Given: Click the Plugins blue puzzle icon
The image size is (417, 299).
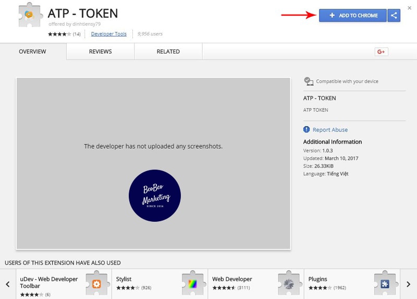Looking at the screenshot, I should pos(385,284).
